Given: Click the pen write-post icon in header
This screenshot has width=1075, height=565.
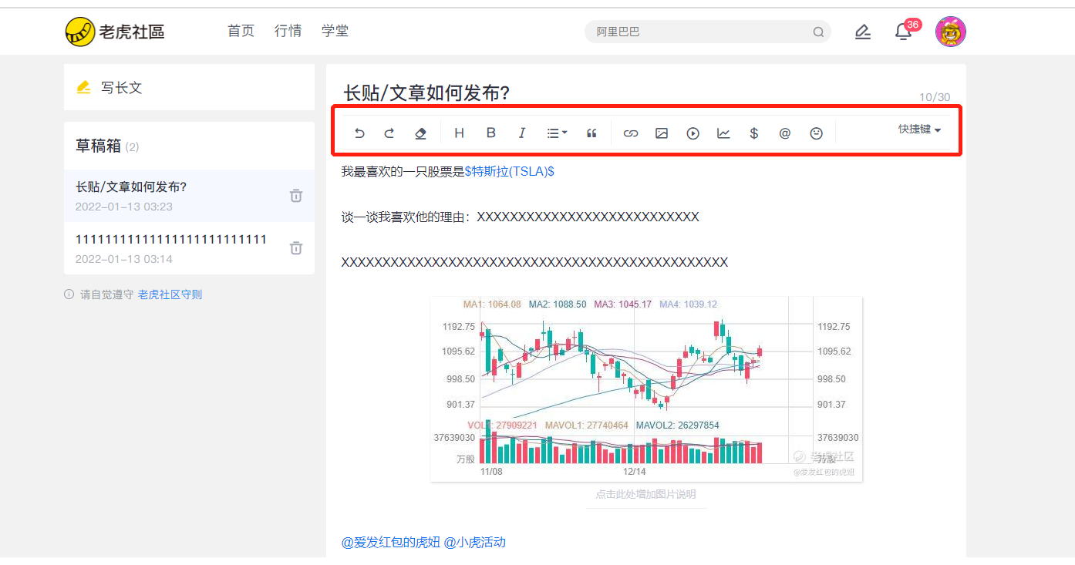Looking at the screenshot, I should click(x=863, y=32).
